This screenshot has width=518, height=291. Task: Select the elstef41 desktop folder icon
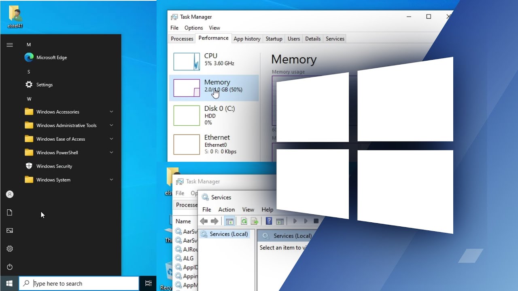click(15, 17)
